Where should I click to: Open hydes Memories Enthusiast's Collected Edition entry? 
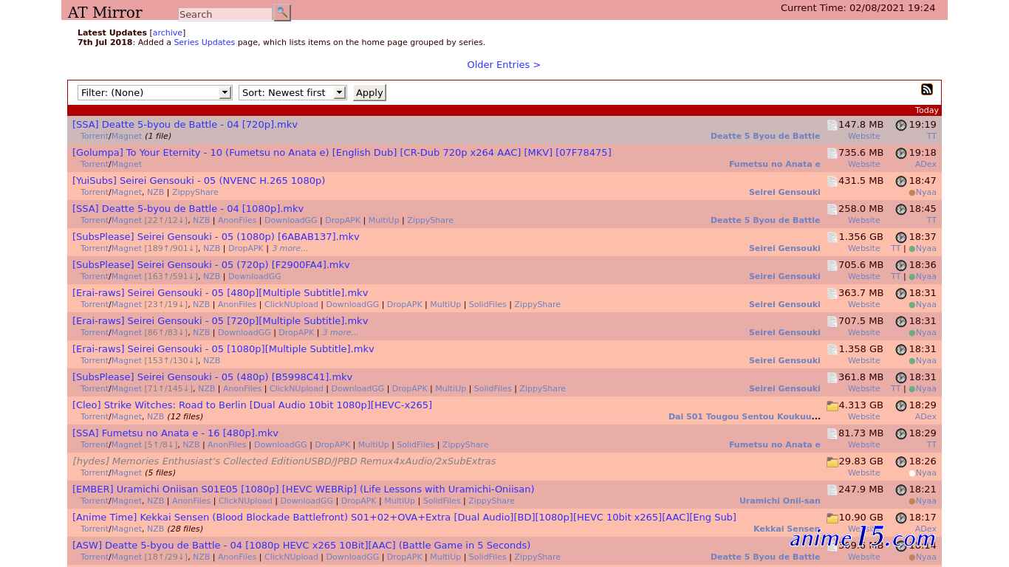(284, 461)
